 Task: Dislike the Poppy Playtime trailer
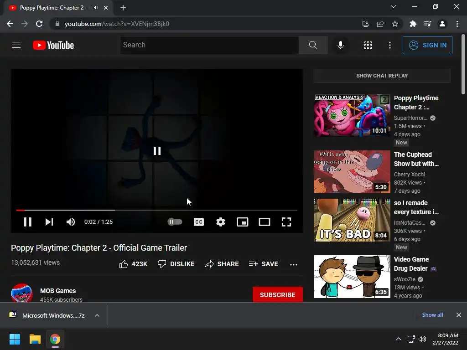176,264
